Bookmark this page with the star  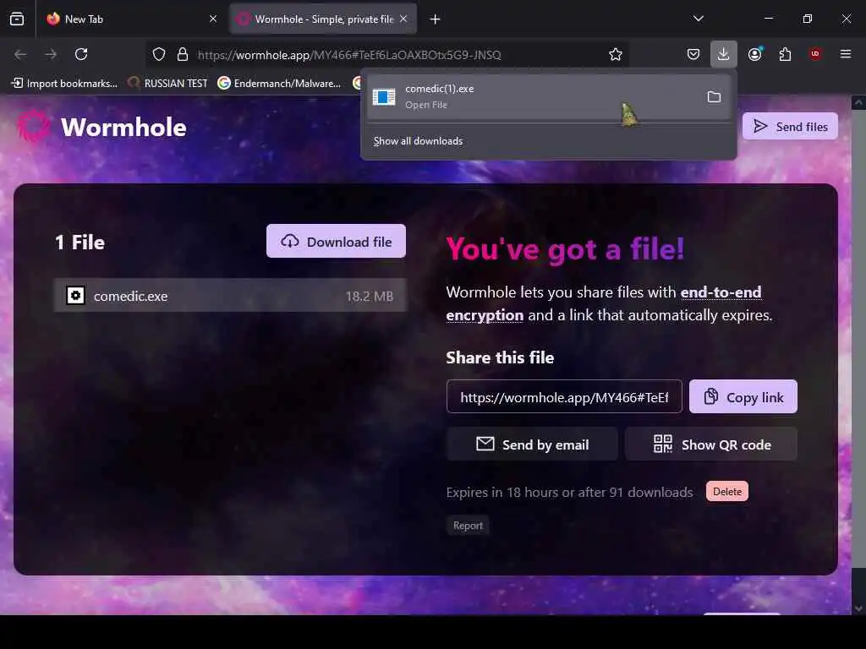click(x=616, y=54)
